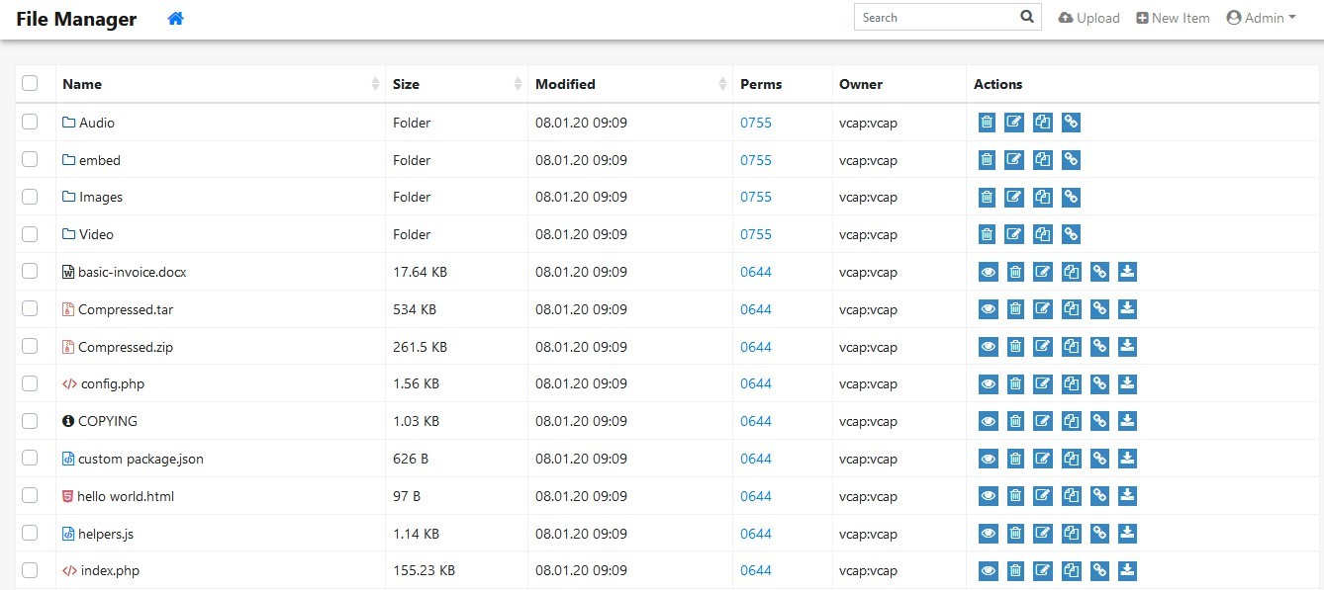The image size is (1324, 590).
Task: Click the rename icon for the embed folder
Action: 1014,160
